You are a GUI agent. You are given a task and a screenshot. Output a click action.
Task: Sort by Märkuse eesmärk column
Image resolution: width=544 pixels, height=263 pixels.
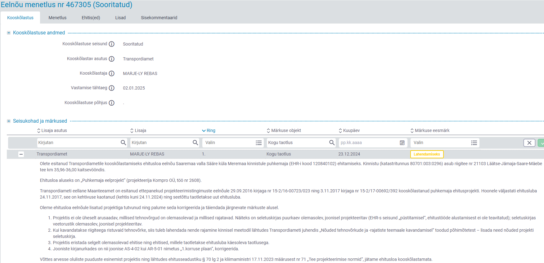430,130
